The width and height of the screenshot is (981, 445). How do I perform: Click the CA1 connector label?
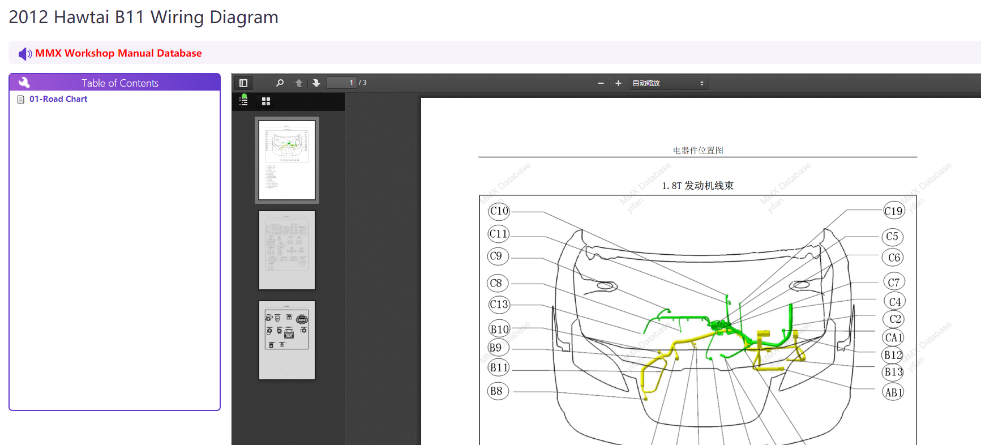point(894,338)
